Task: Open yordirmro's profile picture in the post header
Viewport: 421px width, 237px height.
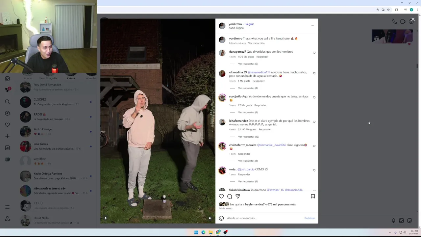Action: 222,26
